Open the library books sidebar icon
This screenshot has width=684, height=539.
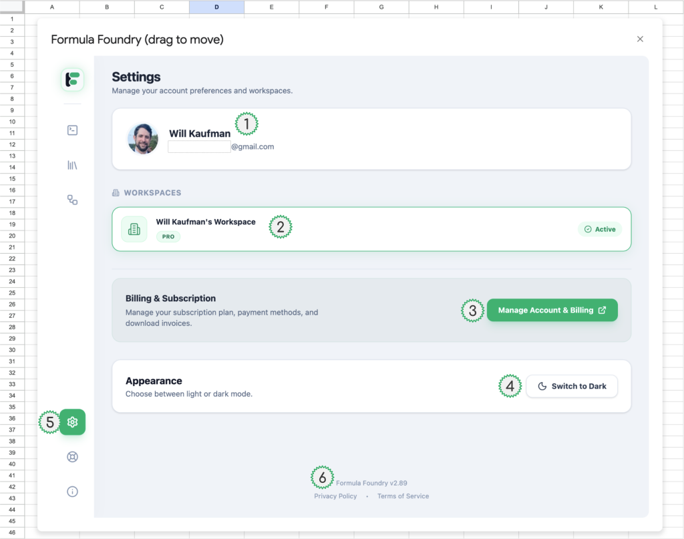click(72, 165)
